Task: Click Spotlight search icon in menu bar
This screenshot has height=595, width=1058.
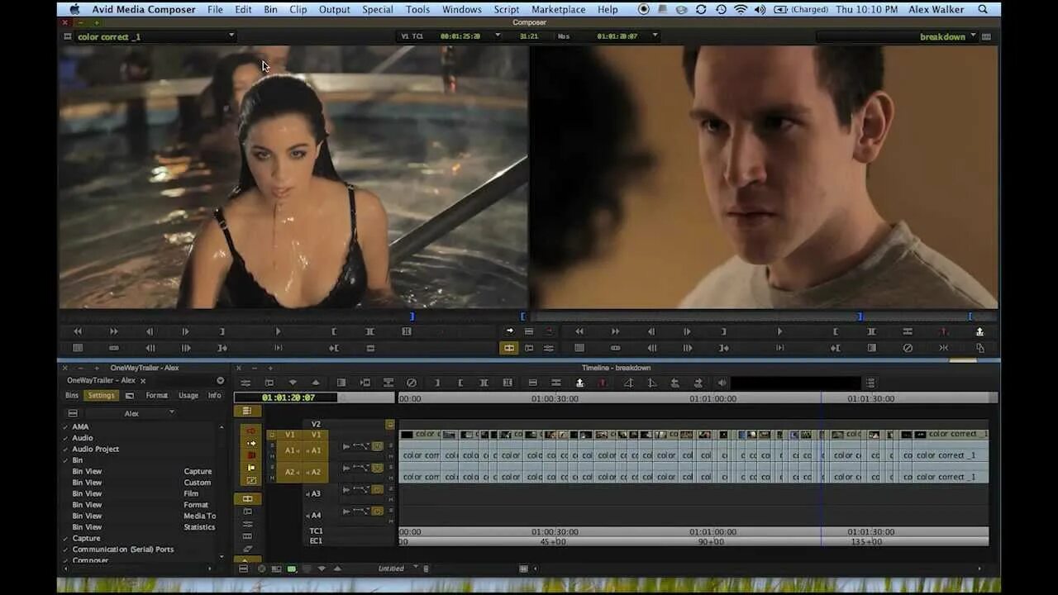Action: pos(983,9)
